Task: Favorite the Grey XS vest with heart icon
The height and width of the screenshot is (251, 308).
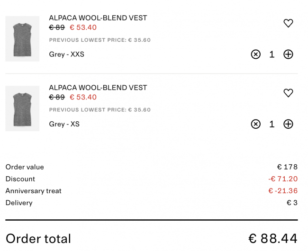Action: (x=288, y=93)
